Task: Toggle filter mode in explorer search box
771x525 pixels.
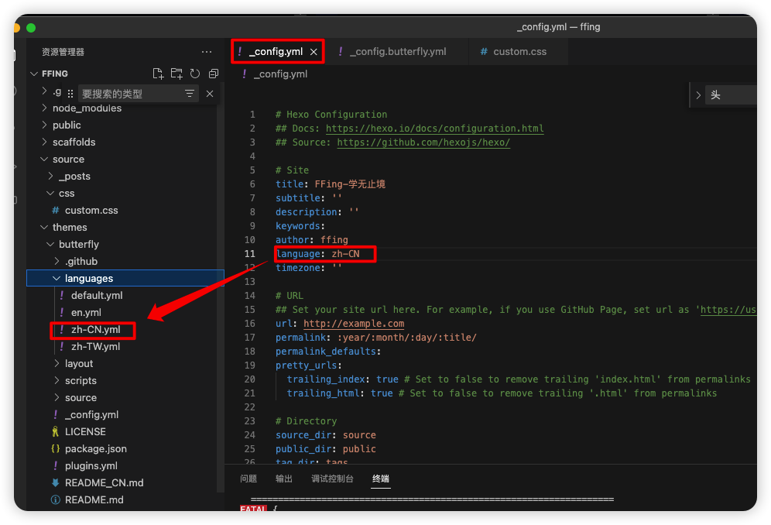Action: (x=190, y=94)
